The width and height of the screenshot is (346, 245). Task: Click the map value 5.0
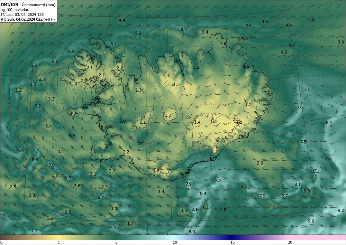(122, 121)
